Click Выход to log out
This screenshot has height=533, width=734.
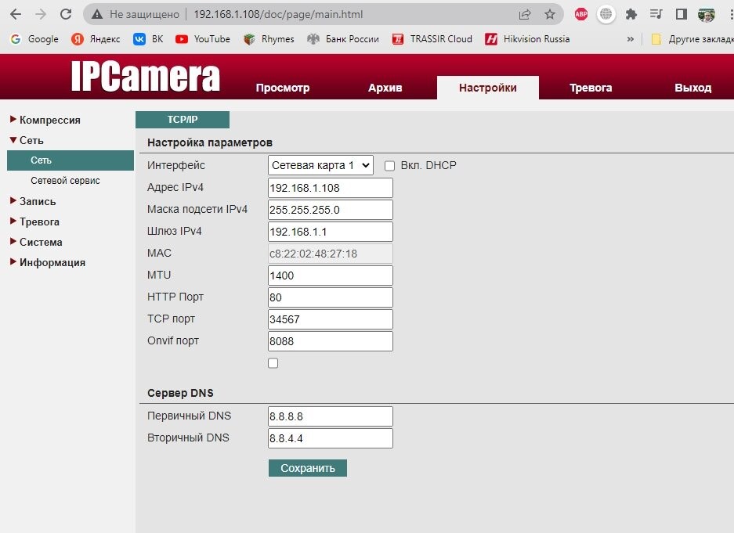pos(692,88)
